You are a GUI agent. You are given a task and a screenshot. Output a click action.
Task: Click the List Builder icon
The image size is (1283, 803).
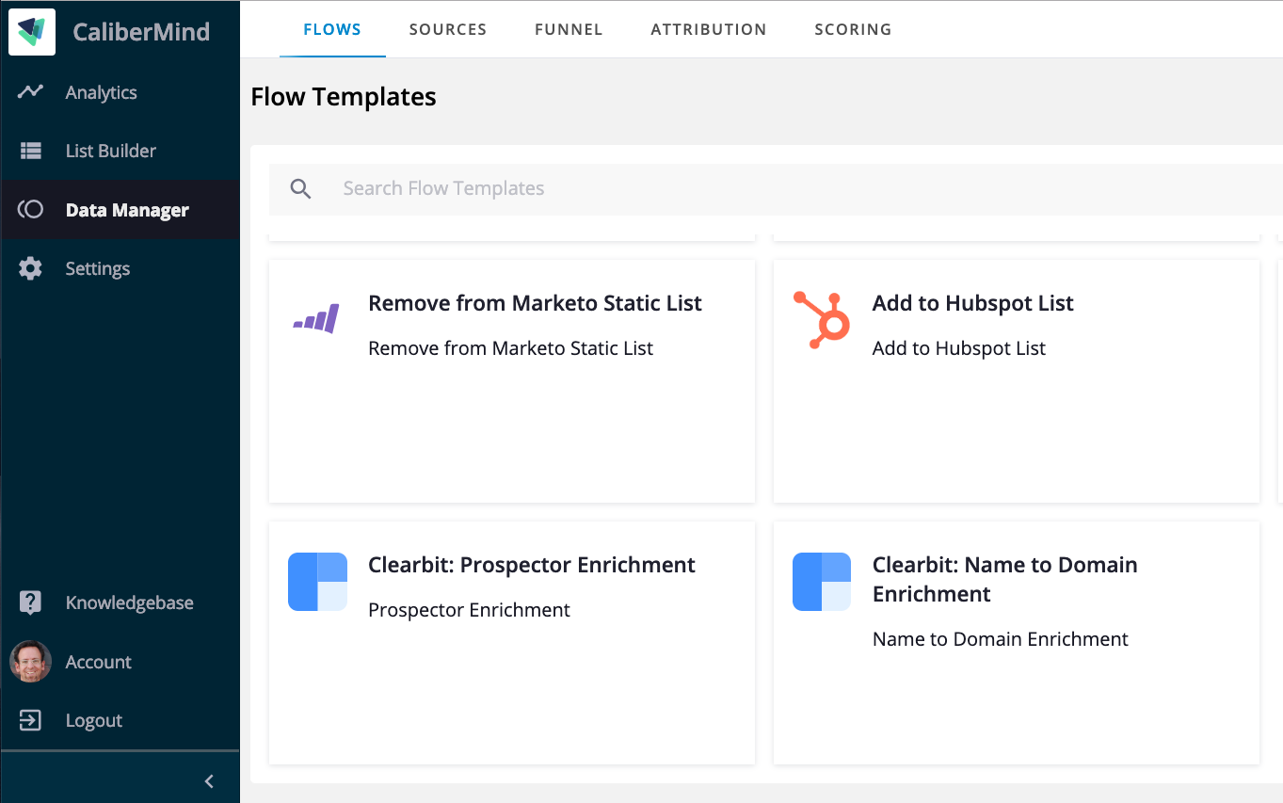pos(31,151)
